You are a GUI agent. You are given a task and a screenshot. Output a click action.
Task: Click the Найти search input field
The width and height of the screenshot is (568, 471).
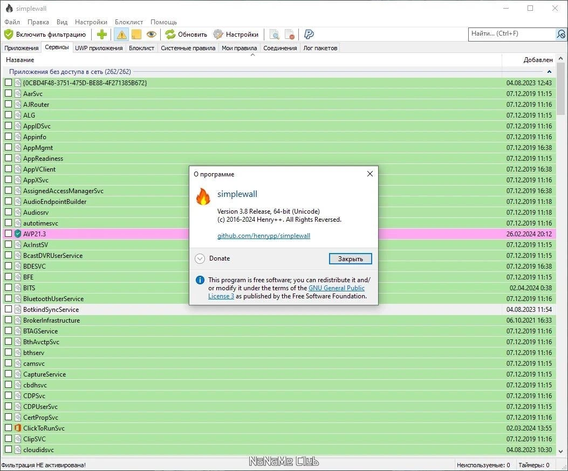click(512, 33)
